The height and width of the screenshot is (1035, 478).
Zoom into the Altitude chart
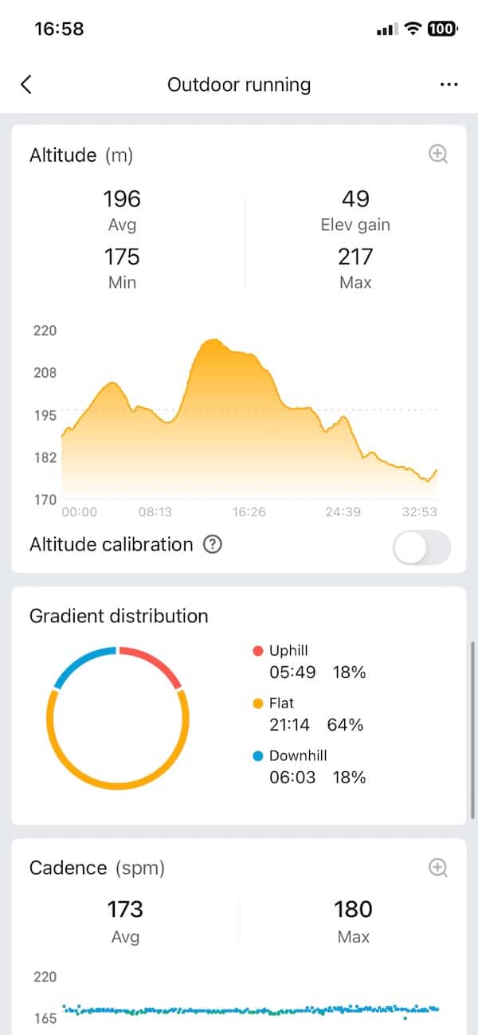(438, 155)
